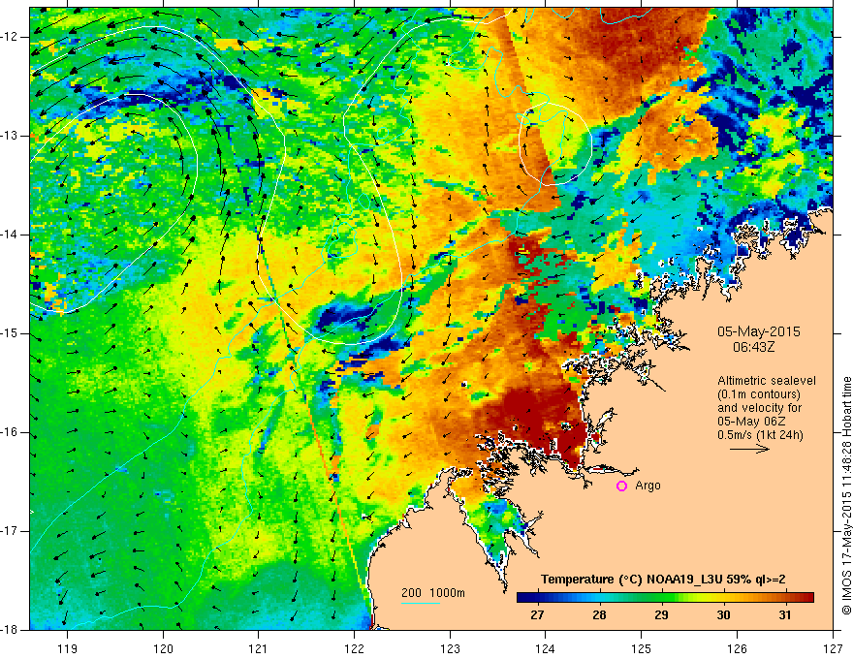Click the '30' colorbar tick label

723,615
